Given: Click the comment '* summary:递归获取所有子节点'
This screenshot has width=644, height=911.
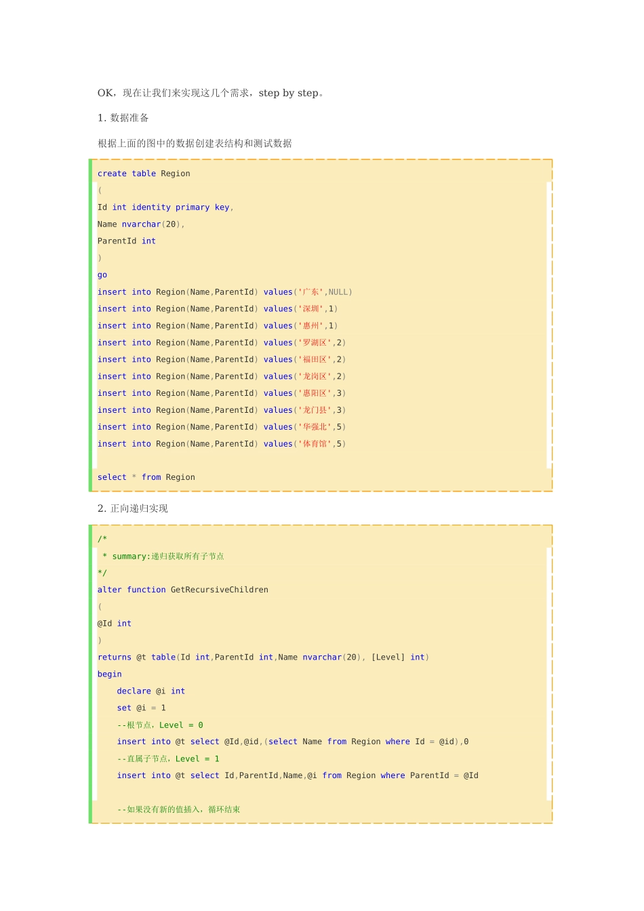Looking at the screenshot, I should pyautogui.click(x=163, y=556).
